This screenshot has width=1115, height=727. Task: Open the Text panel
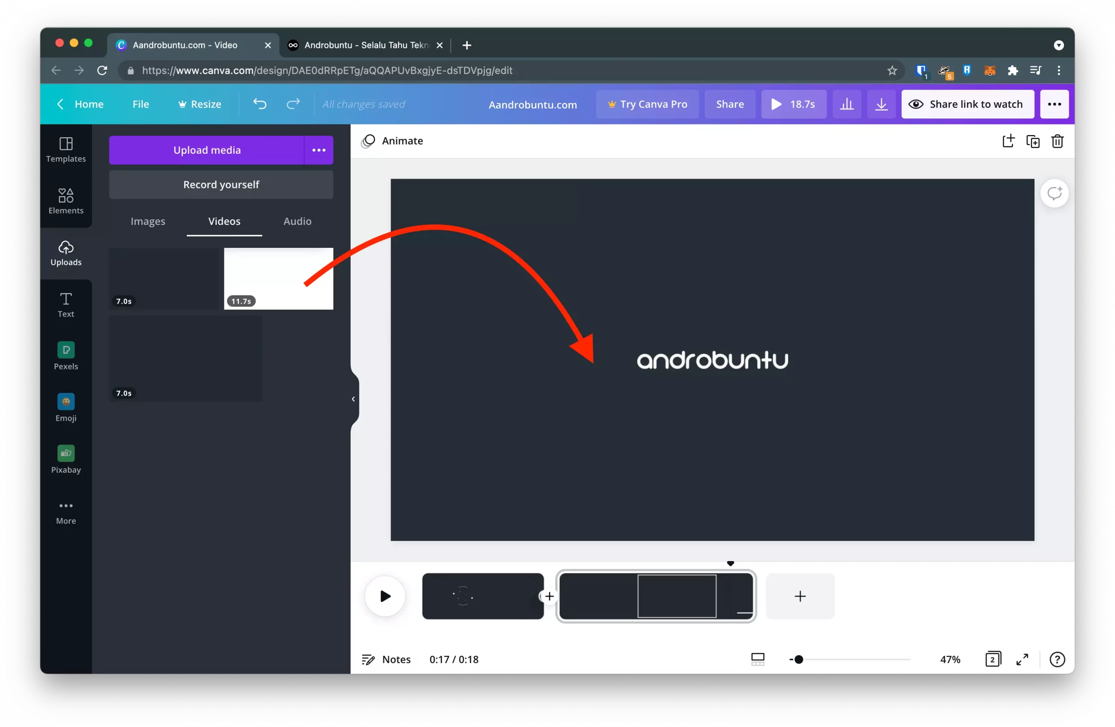pos(66,304)
